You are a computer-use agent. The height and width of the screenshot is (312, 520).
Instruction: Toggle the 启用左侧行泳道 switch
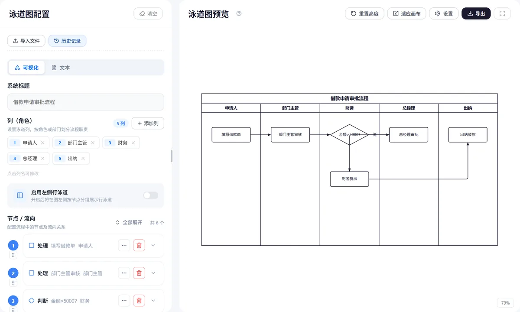(150, 195)
